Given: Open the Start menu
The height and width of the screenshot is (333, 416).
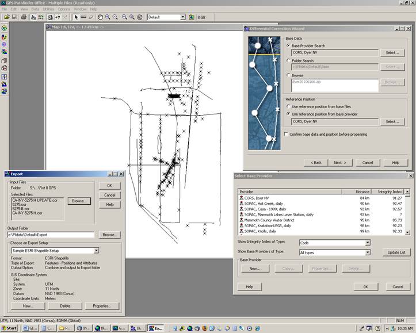Looking at the screenshot, I should point(9,328).
